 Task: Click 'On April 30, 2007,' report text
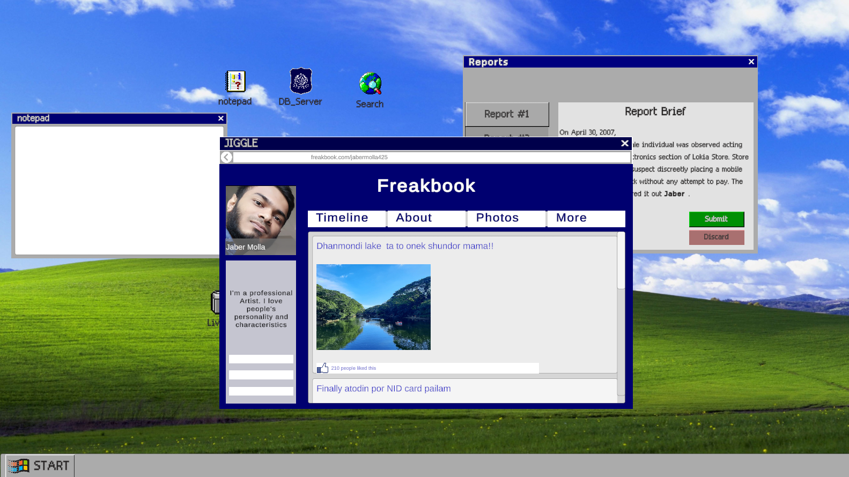pos(588,132)
